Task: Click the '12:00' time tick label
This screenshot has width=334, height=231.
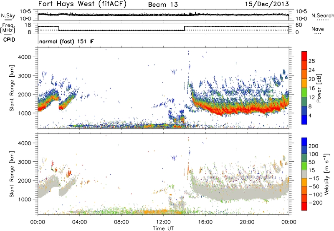Action: (x=163, y=222)
